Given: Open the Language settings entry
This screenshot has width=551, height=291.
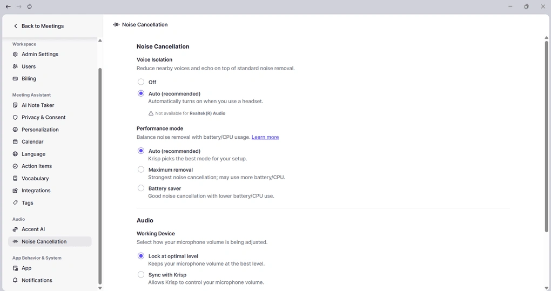Looking at the screenshot, I should coord(50,154).
